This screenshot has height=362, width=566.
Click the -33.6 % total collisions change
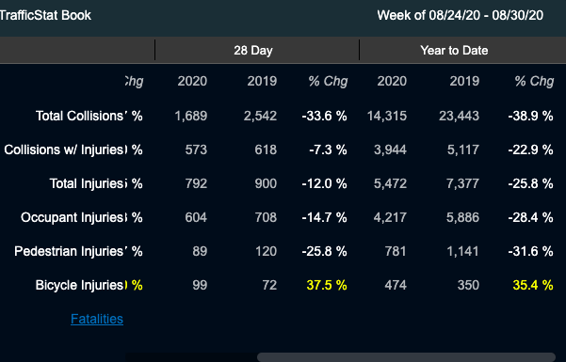[325, 116]
